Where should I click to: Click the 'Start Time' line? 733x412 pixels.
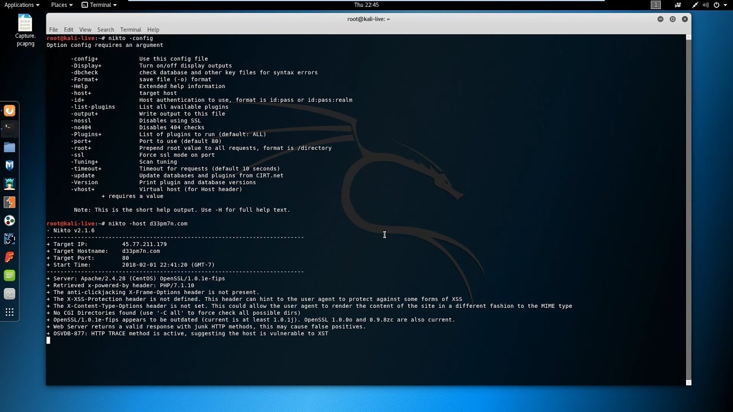(x=131, y=265)
